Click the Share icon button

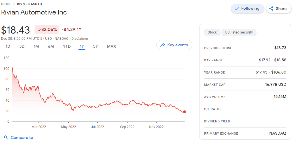coord(271,9)
